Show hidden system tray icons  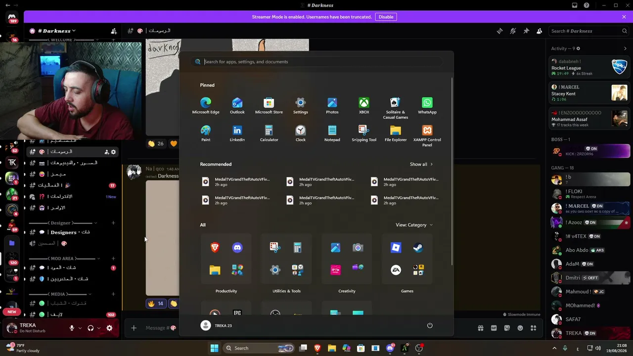[554, 348]
